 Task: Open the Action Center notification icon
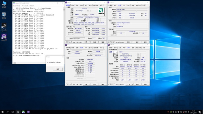[200, 112]
